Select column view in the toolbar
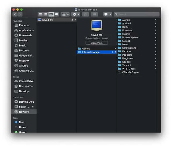The image size is (172, 147). (x=51, y=14)
